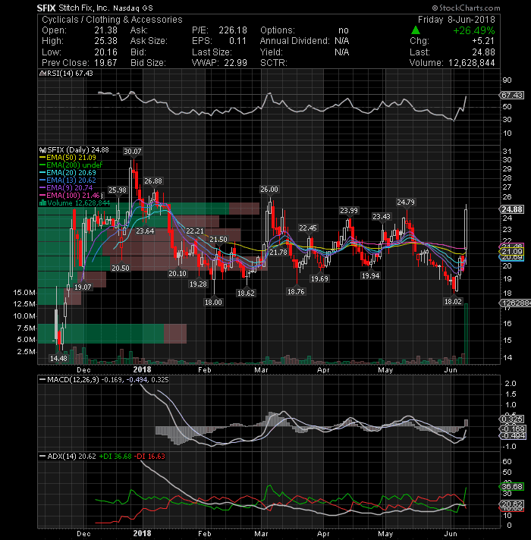Screen dimensions: 531x540
Task: Click the Friday 8-Jun-2018 date
Action: click(456, 20)
